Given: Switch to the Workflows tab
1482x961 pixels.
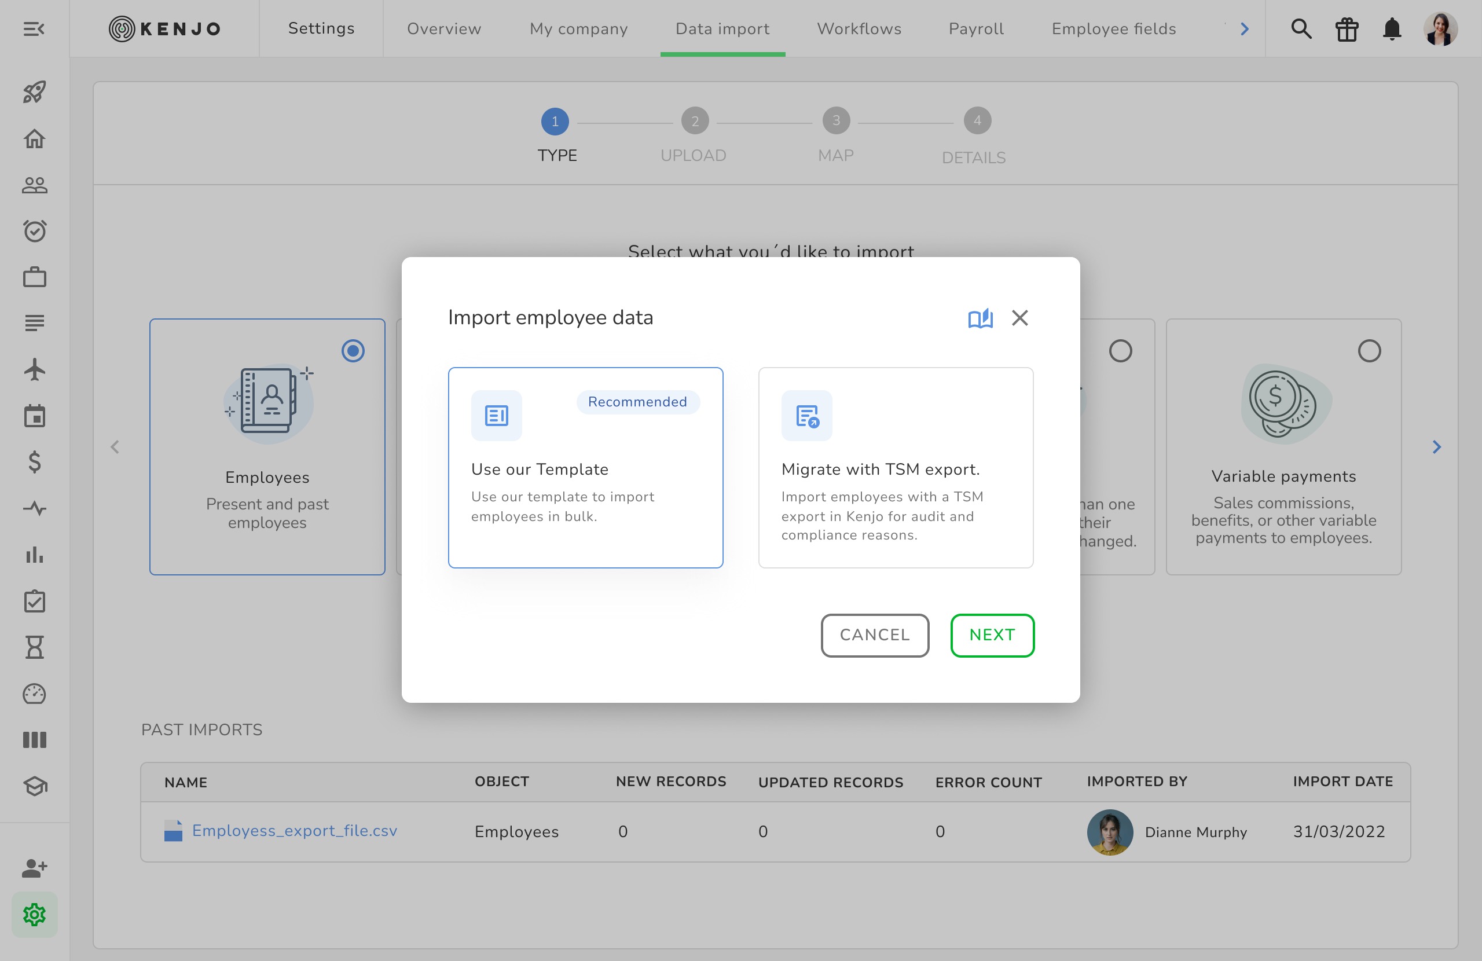Looking at the screenshot, I should (x=859, y=28).
